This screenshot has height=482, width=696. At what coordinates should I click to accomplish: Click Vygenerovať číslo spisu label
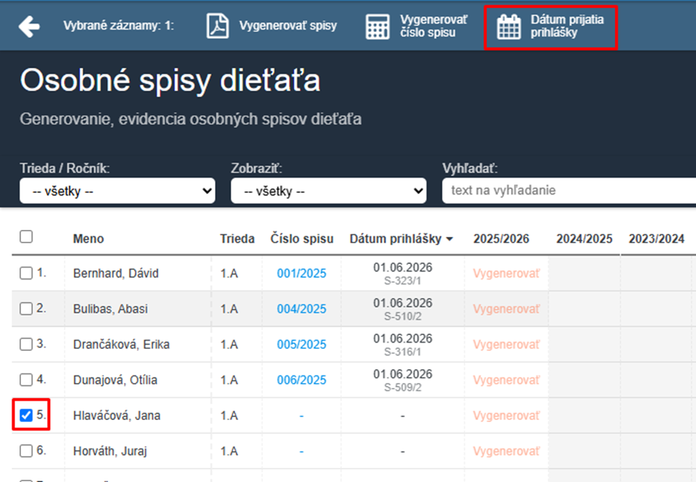[x=434, y=26]
